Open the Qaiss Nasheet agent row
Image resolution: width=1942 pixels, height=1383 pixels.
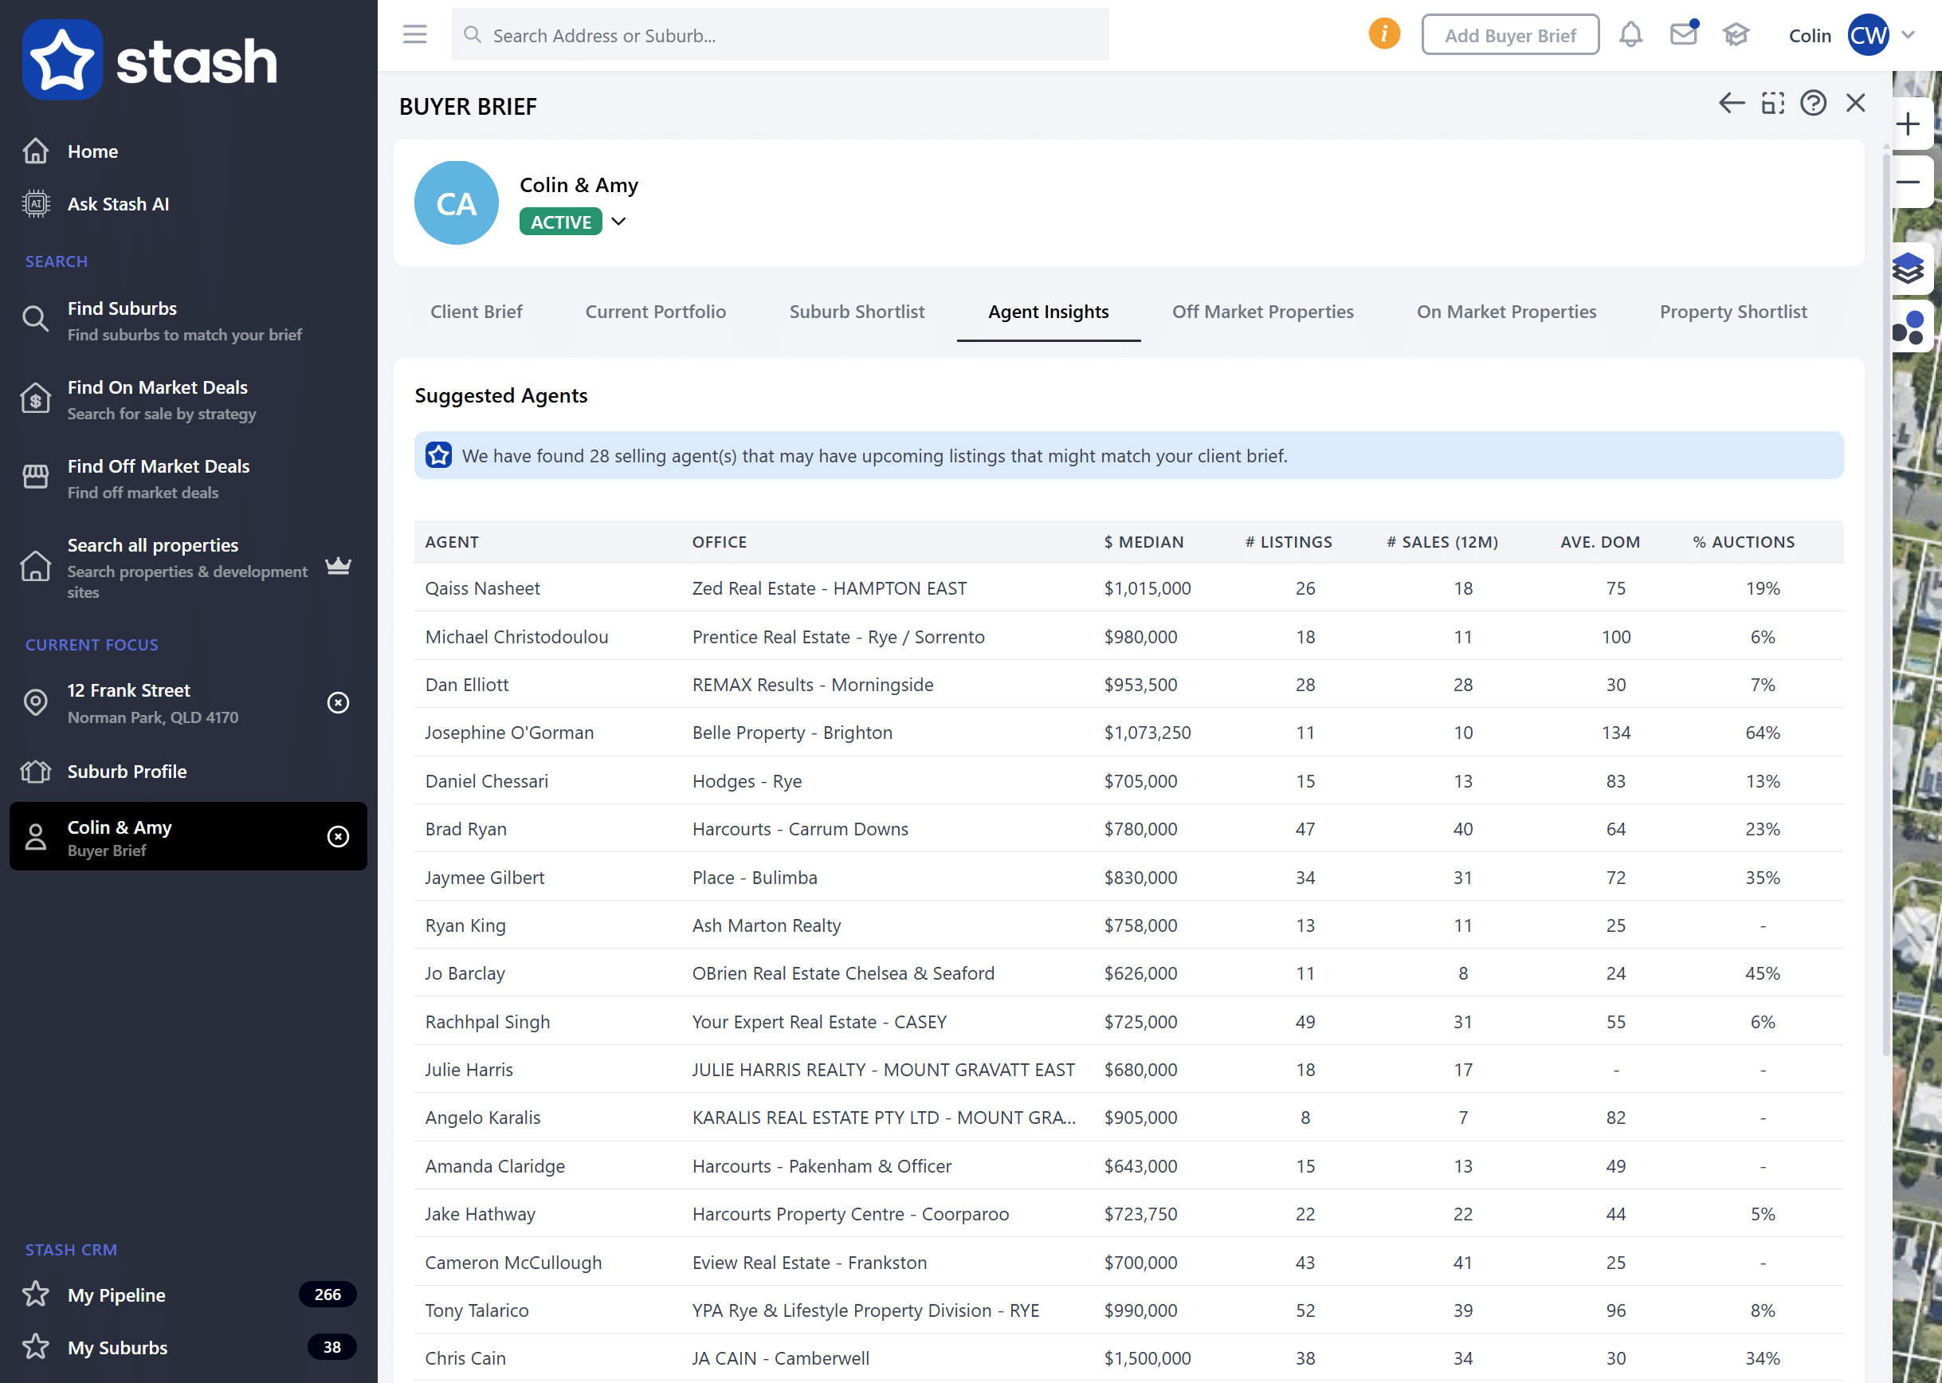click(482, 588)
